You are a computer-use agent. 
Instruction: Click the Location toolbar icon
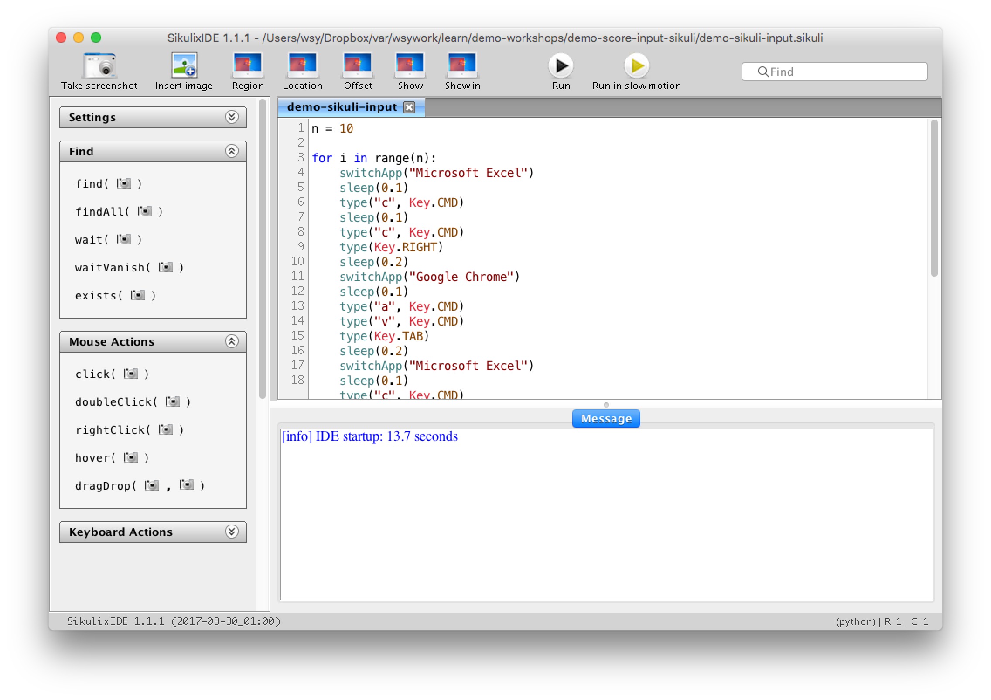[302, 65]
